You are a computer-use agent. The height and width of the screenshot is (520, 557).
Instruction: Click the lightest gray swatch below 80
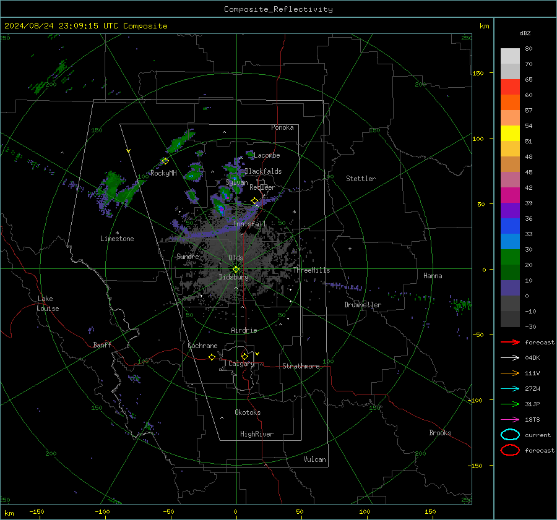(510, 56)
